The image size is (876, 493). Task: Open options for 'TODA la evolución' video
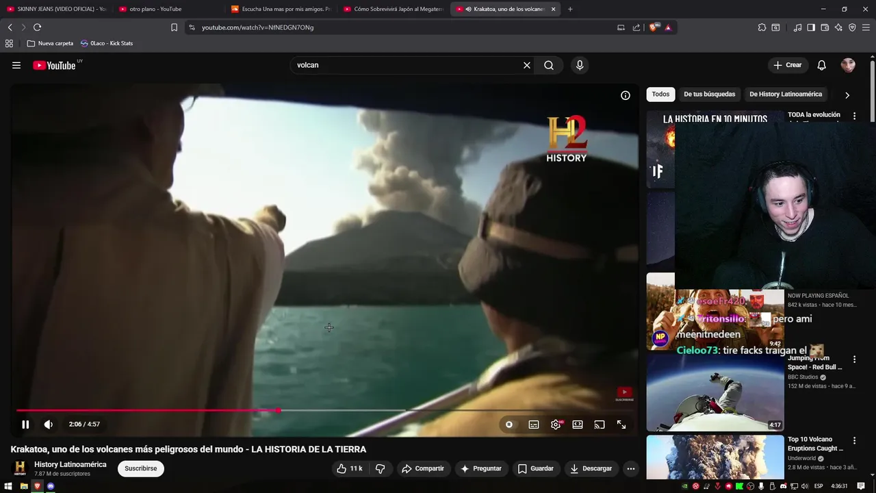click(x=854, y=116)
